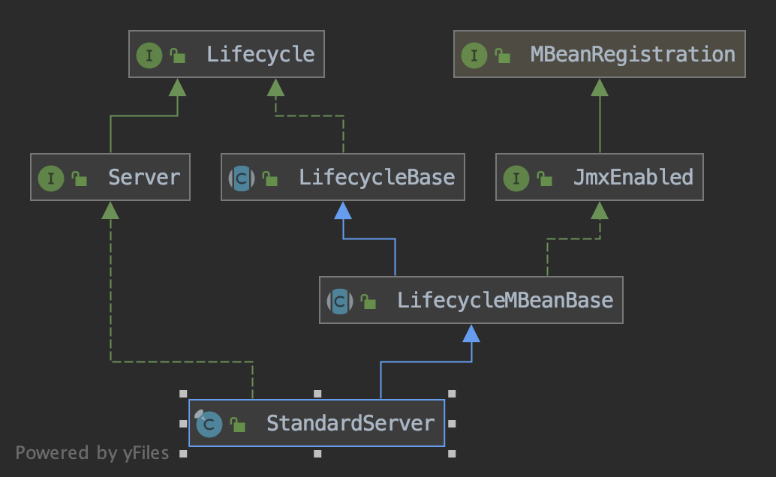The width and height of the screenshot is (776, 477).
Task: Select the LifecycleMBeanBase class label
Action: pos(505,301)
